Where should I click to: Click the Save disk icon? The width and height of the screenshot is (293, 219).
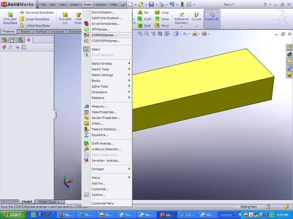point(151,4)
